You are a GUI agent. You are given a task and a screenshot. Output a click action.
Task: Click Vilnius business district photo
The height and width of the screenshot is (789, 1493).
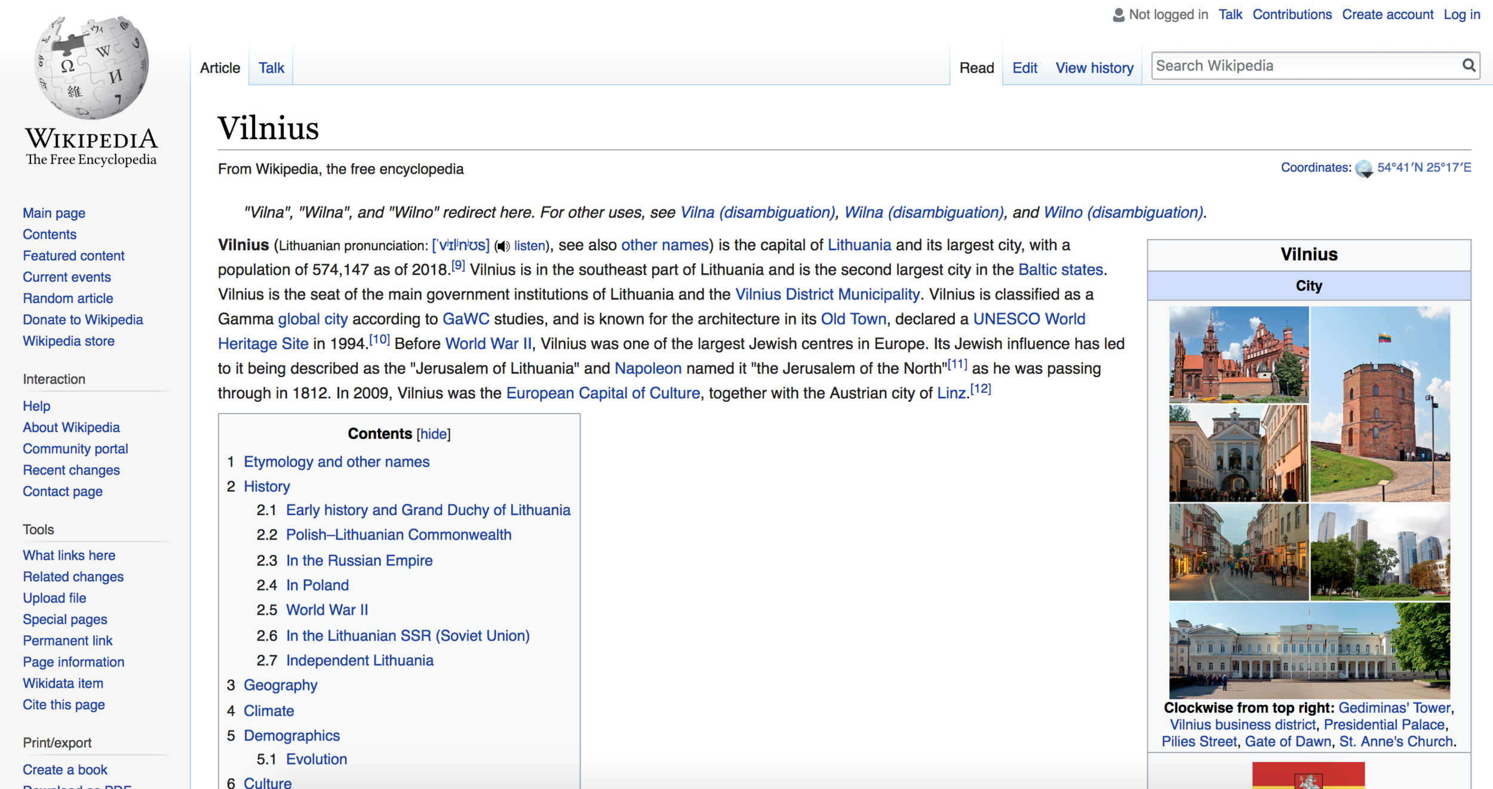click(x=1380, y=552)
